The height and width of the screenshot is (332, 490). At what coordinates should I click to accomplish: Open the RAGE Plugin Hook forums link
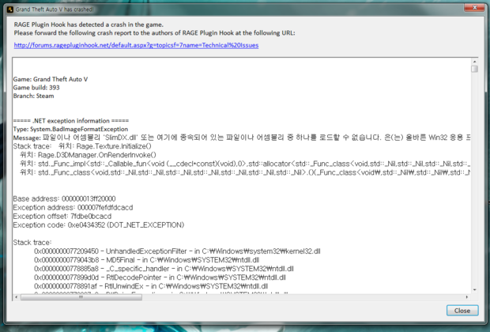136,45
